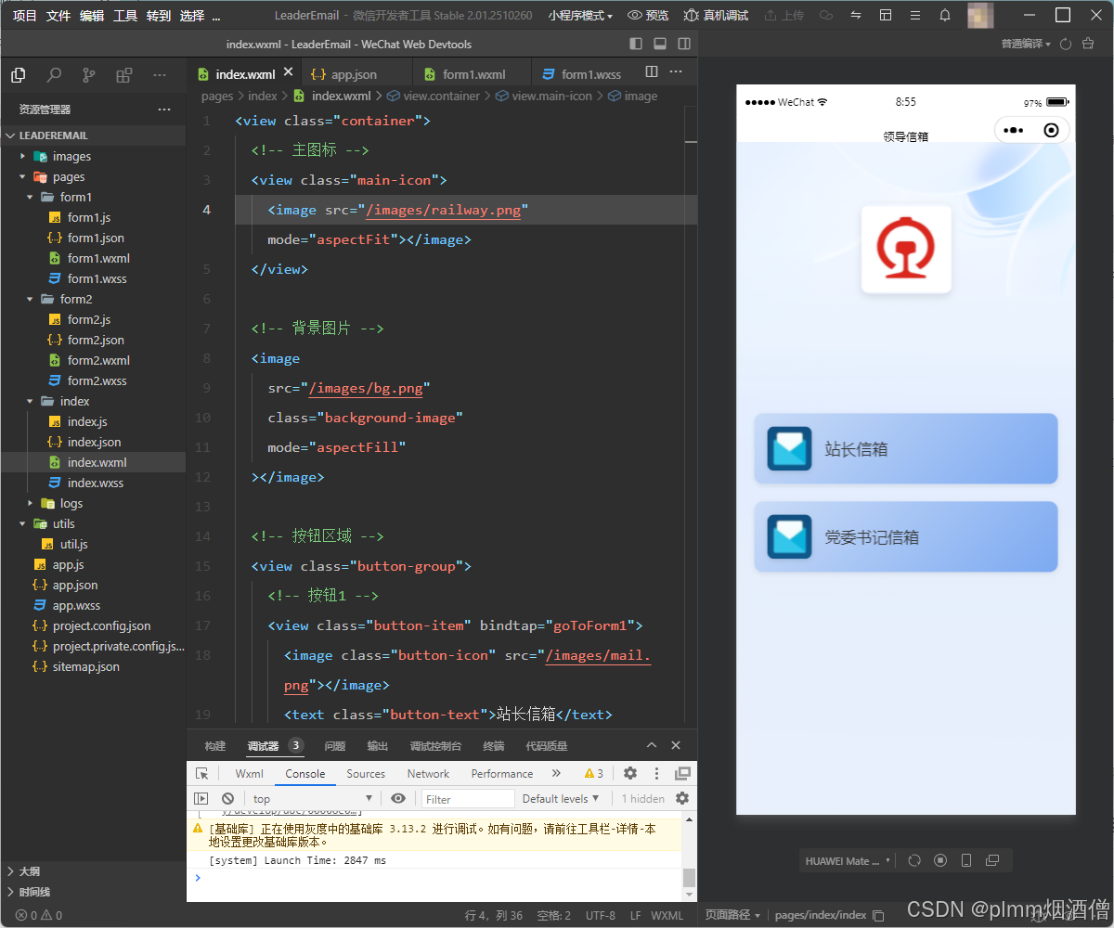
Task: Open the top context dropdown in console
Action: 312,799
